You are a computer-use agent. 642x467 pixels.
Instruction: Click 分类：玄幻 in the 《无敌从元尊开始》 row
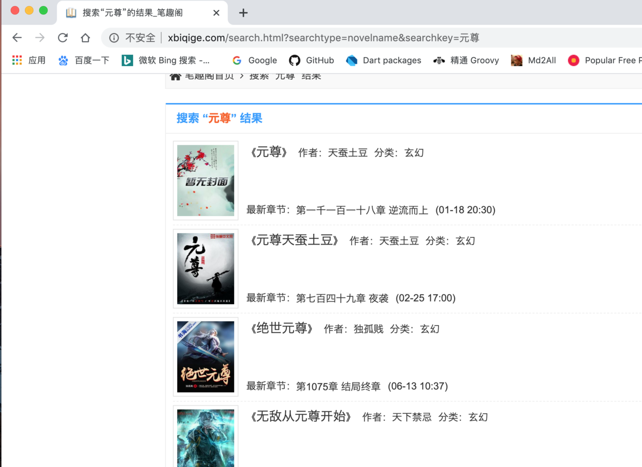coord(463,416)
